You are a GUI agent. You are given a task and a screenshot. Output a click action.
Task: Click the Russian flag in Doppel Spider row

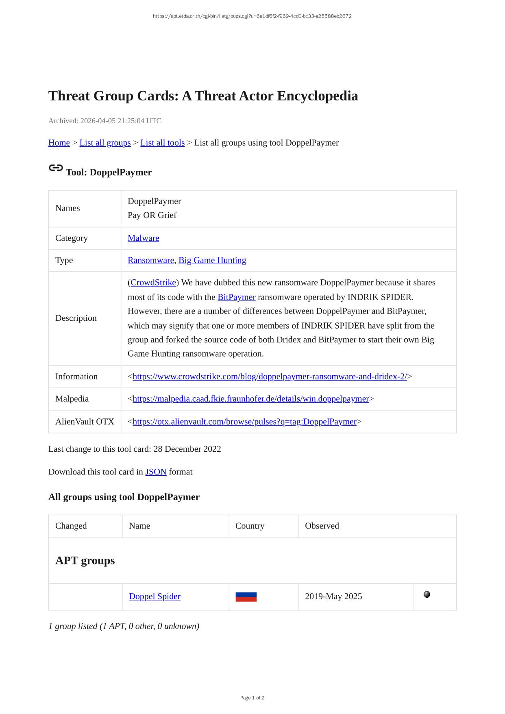(x=246, y=597)
